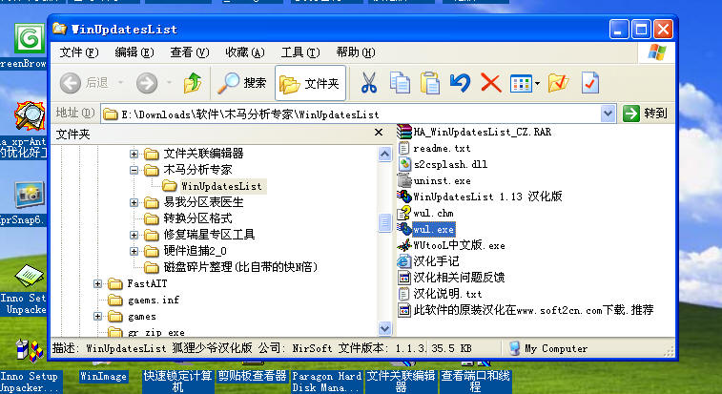This screenshot has height=394, width=722.
Task: Select WinUpdatesList 1.13 汉化版 shortcut icon
Action: 403,197
